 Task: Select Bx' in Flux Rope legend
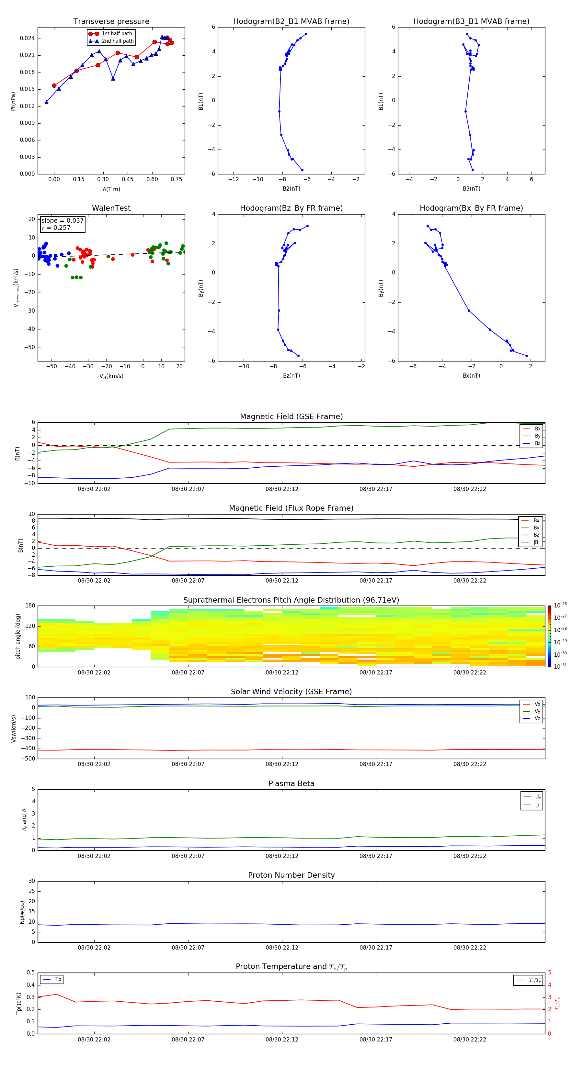pyautogui.click(x=531, y=521)
